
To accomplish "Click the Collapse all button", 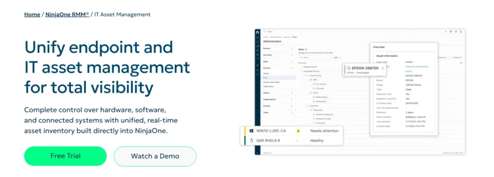I will coord(456,57).
